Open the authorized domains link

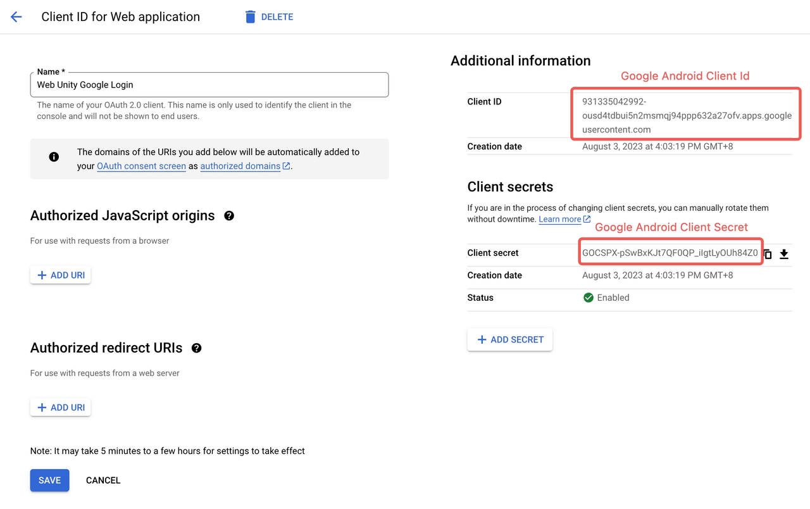click(x=245, y=166)
